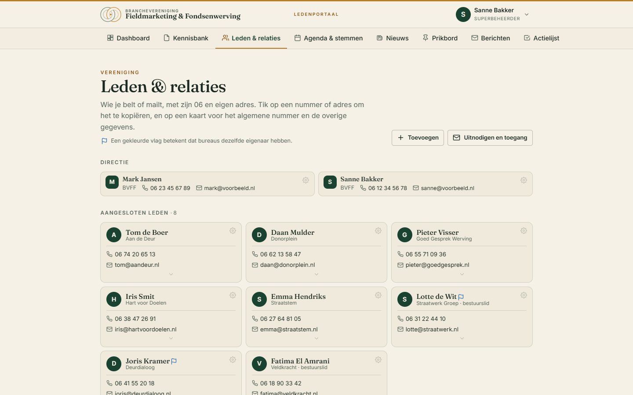Click Pieter Visser's avatar letter G
The height and width of the screenshot is (395, 633).
pos(405,235)
